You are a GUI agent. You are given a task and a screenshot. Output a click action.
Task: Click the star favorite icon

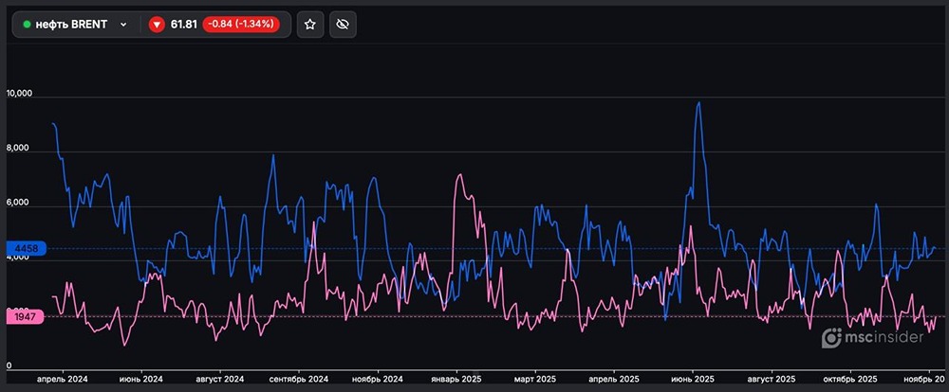coord(310,25)
